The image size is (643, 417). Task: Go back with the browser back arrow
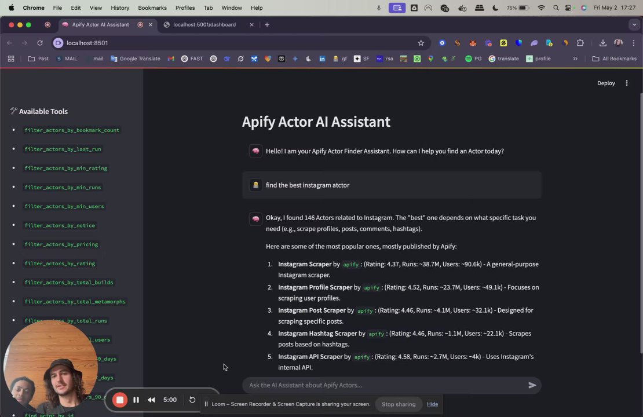pyautogui.click(x=9, y=43)
